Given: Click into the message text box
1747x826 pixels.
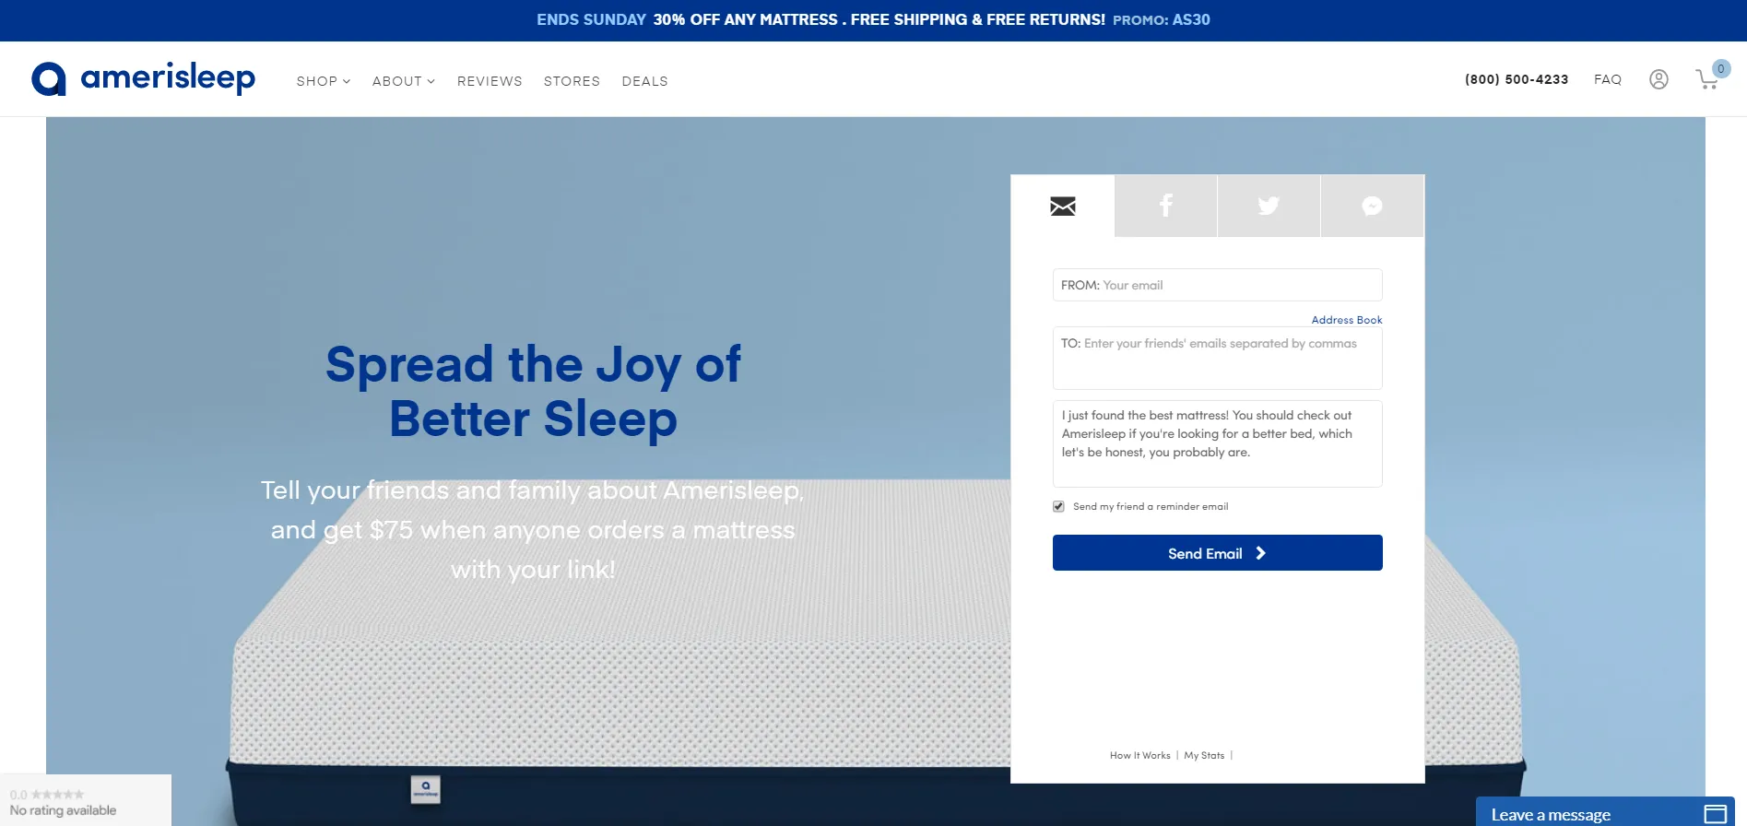Looking at the screenshot, I should (x=1217, y=443).
